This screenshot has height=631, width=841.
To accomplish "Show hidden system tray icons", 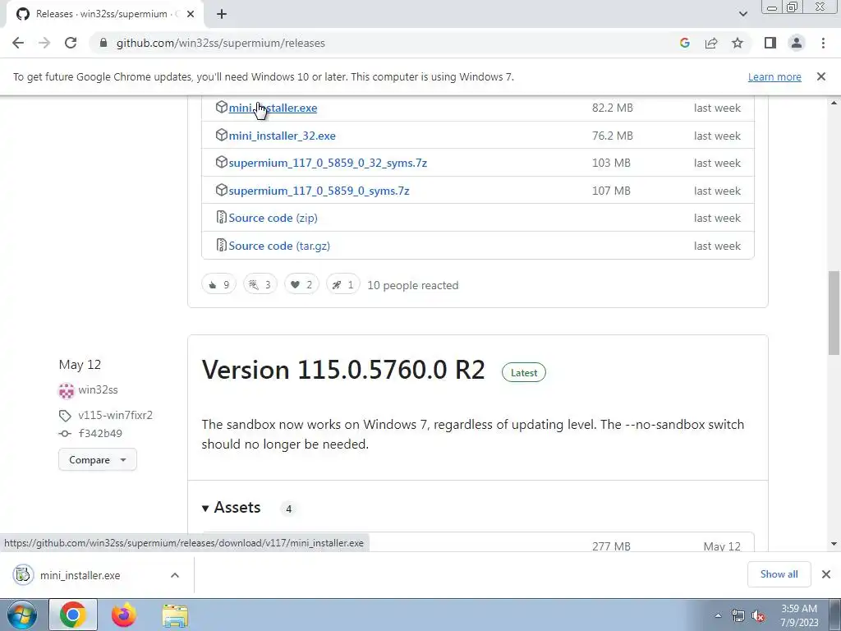I will pos(718,615).
